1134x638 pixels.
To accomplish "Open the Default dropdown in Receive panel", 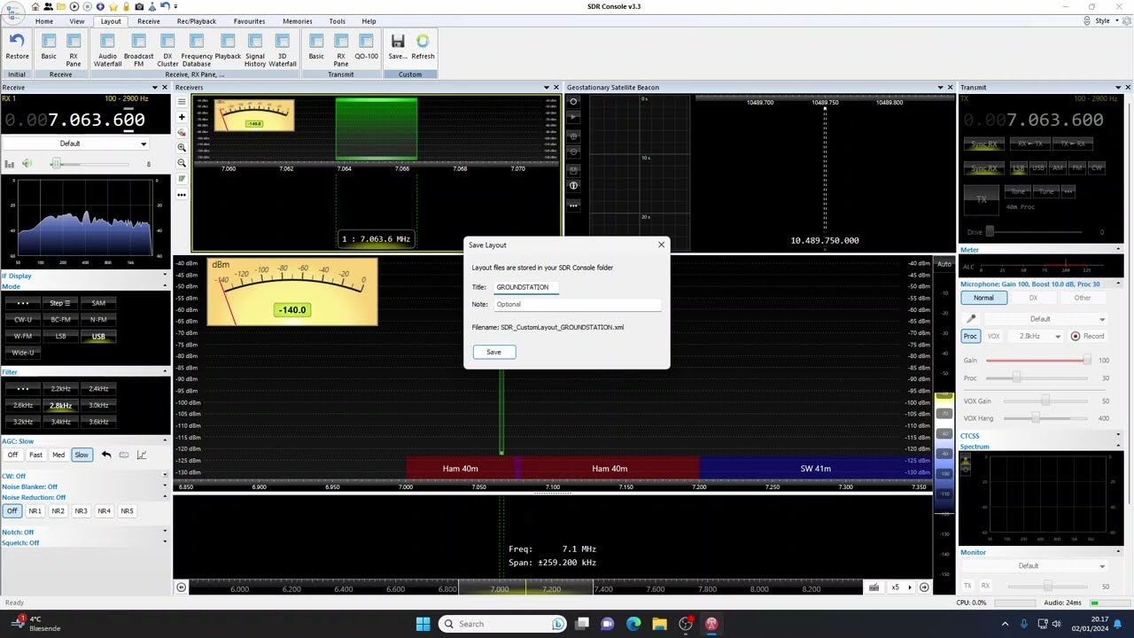I will tap(76, 144).
